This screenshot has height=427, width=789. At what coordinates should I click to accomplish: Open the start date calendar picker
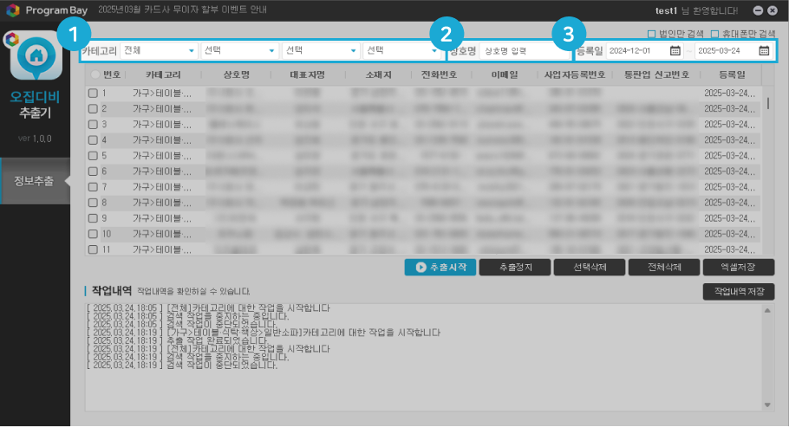(x=675, y=51)
